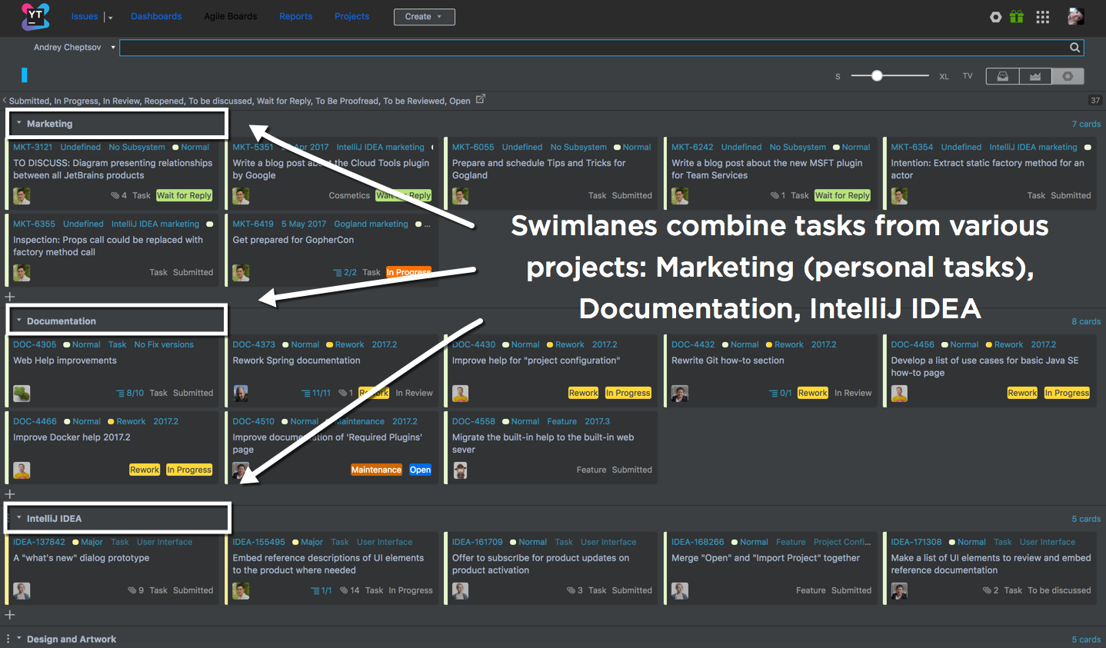This screenshot has height=648, width=1106.
Task: Click the assignee avatar on card MKT-6055
Action: coord(461,196)
